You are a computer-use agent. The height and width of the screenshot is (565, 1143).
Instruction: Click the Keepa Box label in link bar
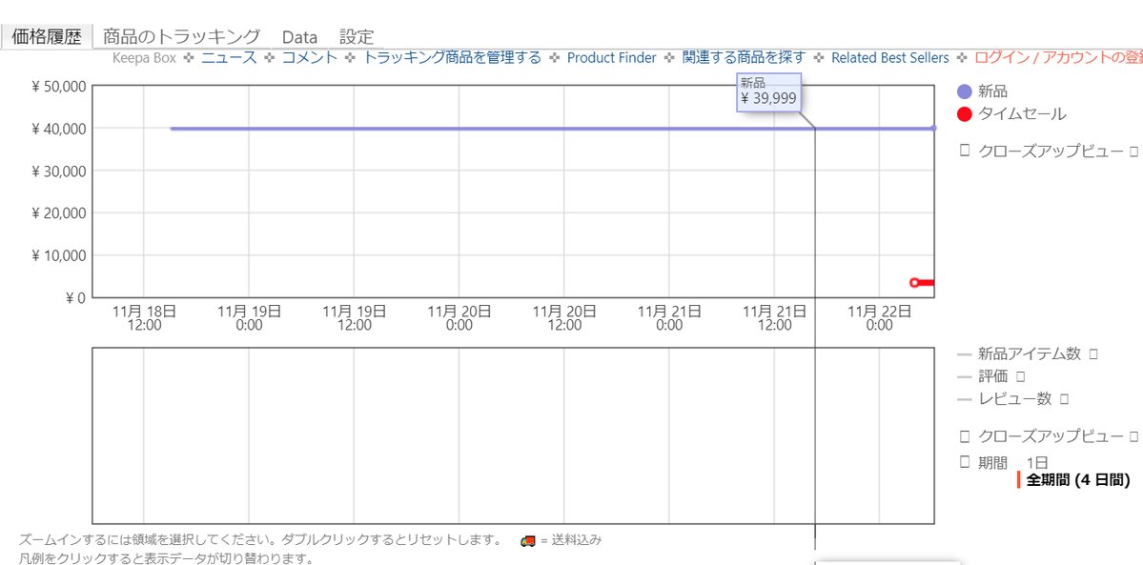pos(144,58)
